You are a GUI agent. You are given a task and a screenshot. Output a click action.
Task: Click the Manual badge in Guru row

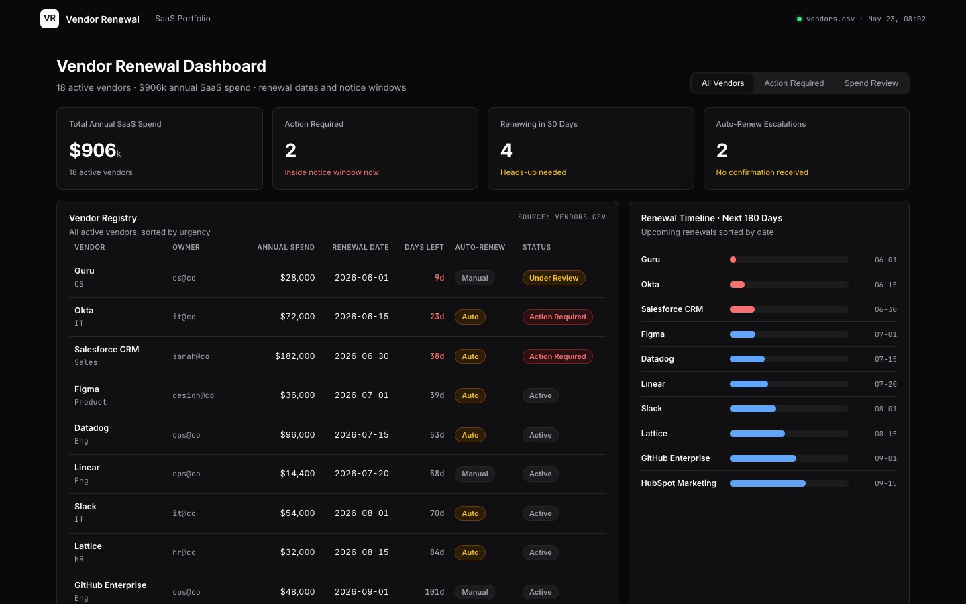pyautogui.click(x=475, y=278)
